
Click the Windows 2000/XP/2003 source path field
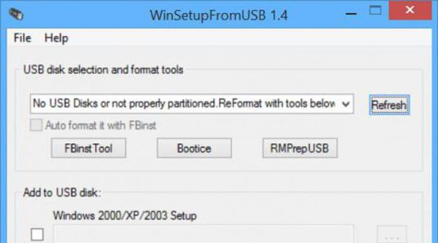(203, 234)
